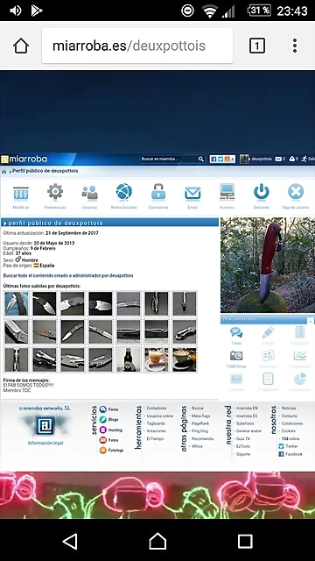Open the Modificar profile icon
Screen dimensions: 315x561
(21, 194)
